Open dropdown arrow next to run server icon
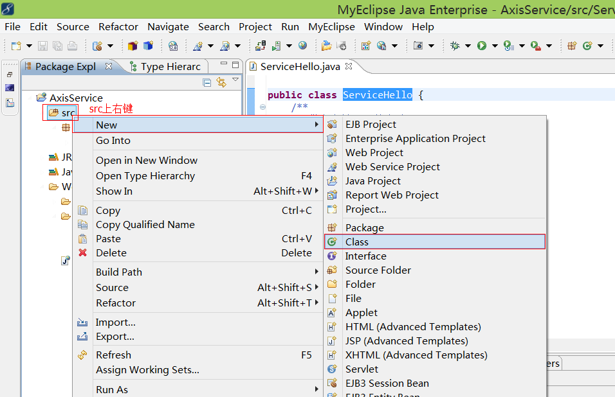615x397 pixels. point(289,46)
